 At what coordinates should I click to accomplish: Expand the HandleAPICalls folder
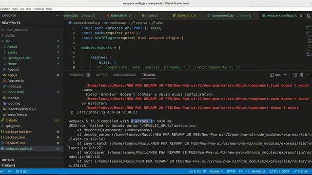[19, 58]
